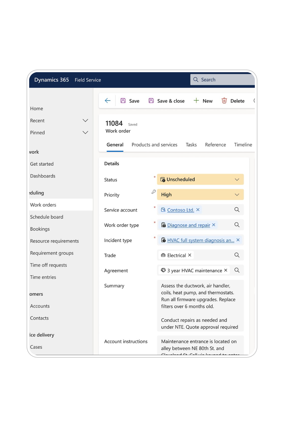Viewport: 284px width, 427px height.
Task: Open the Work order type lookup search
Action: click(237, 225)
